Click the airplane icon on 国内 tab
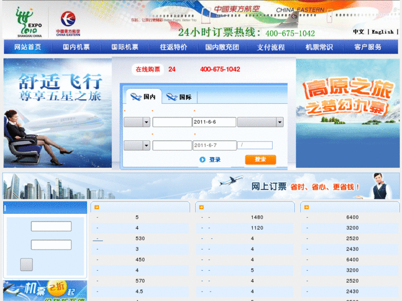Viewport: 402px width, 301px height. coord(136,97)
